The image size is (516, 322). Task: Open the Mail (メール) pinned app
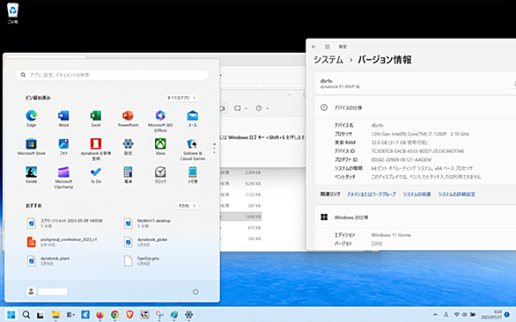pyautogui.click(x=193, y=119)
